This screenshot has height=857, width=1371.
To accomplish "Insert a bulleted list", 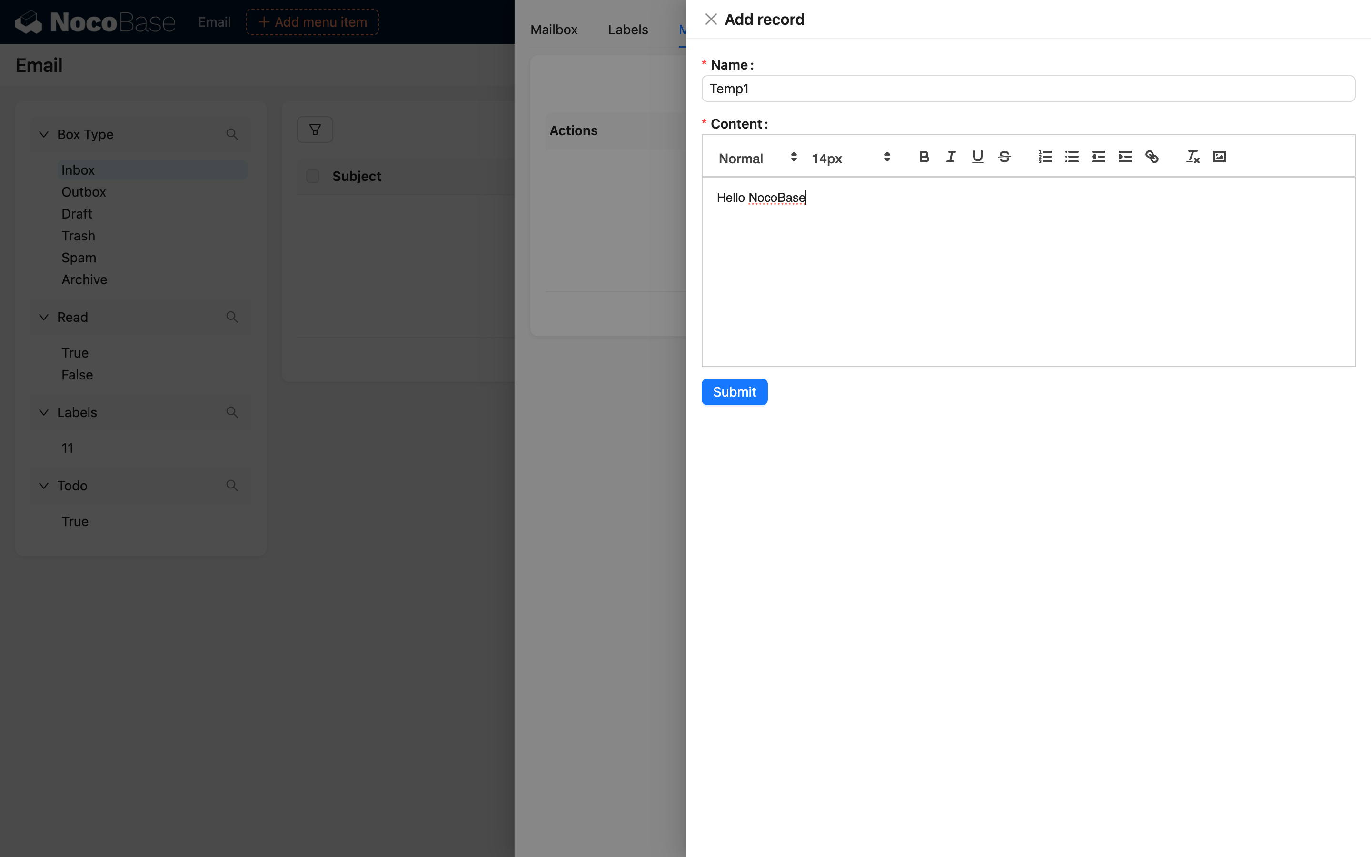I will point(1071,157).
